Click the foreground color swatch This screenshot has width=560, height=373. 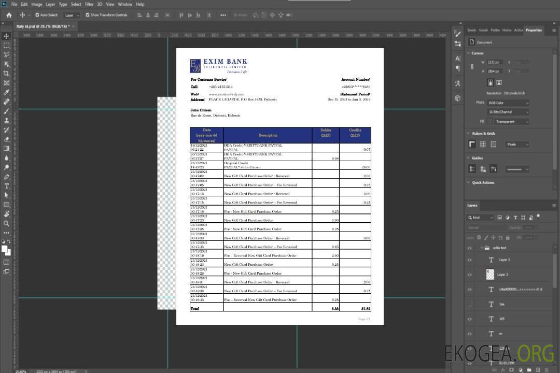5,249
